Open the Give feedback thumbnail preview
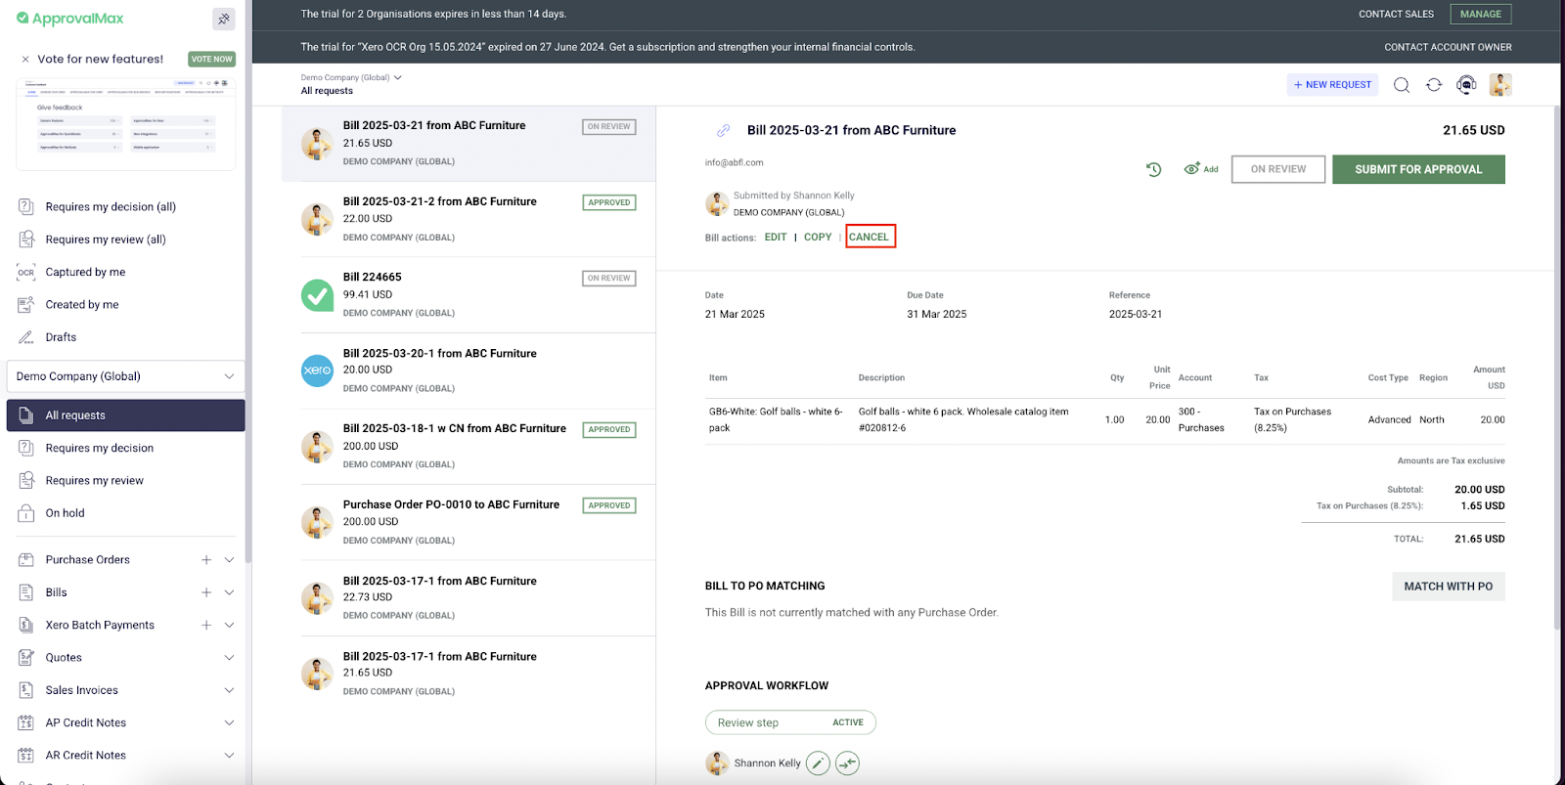 click(x=126, y=124)
